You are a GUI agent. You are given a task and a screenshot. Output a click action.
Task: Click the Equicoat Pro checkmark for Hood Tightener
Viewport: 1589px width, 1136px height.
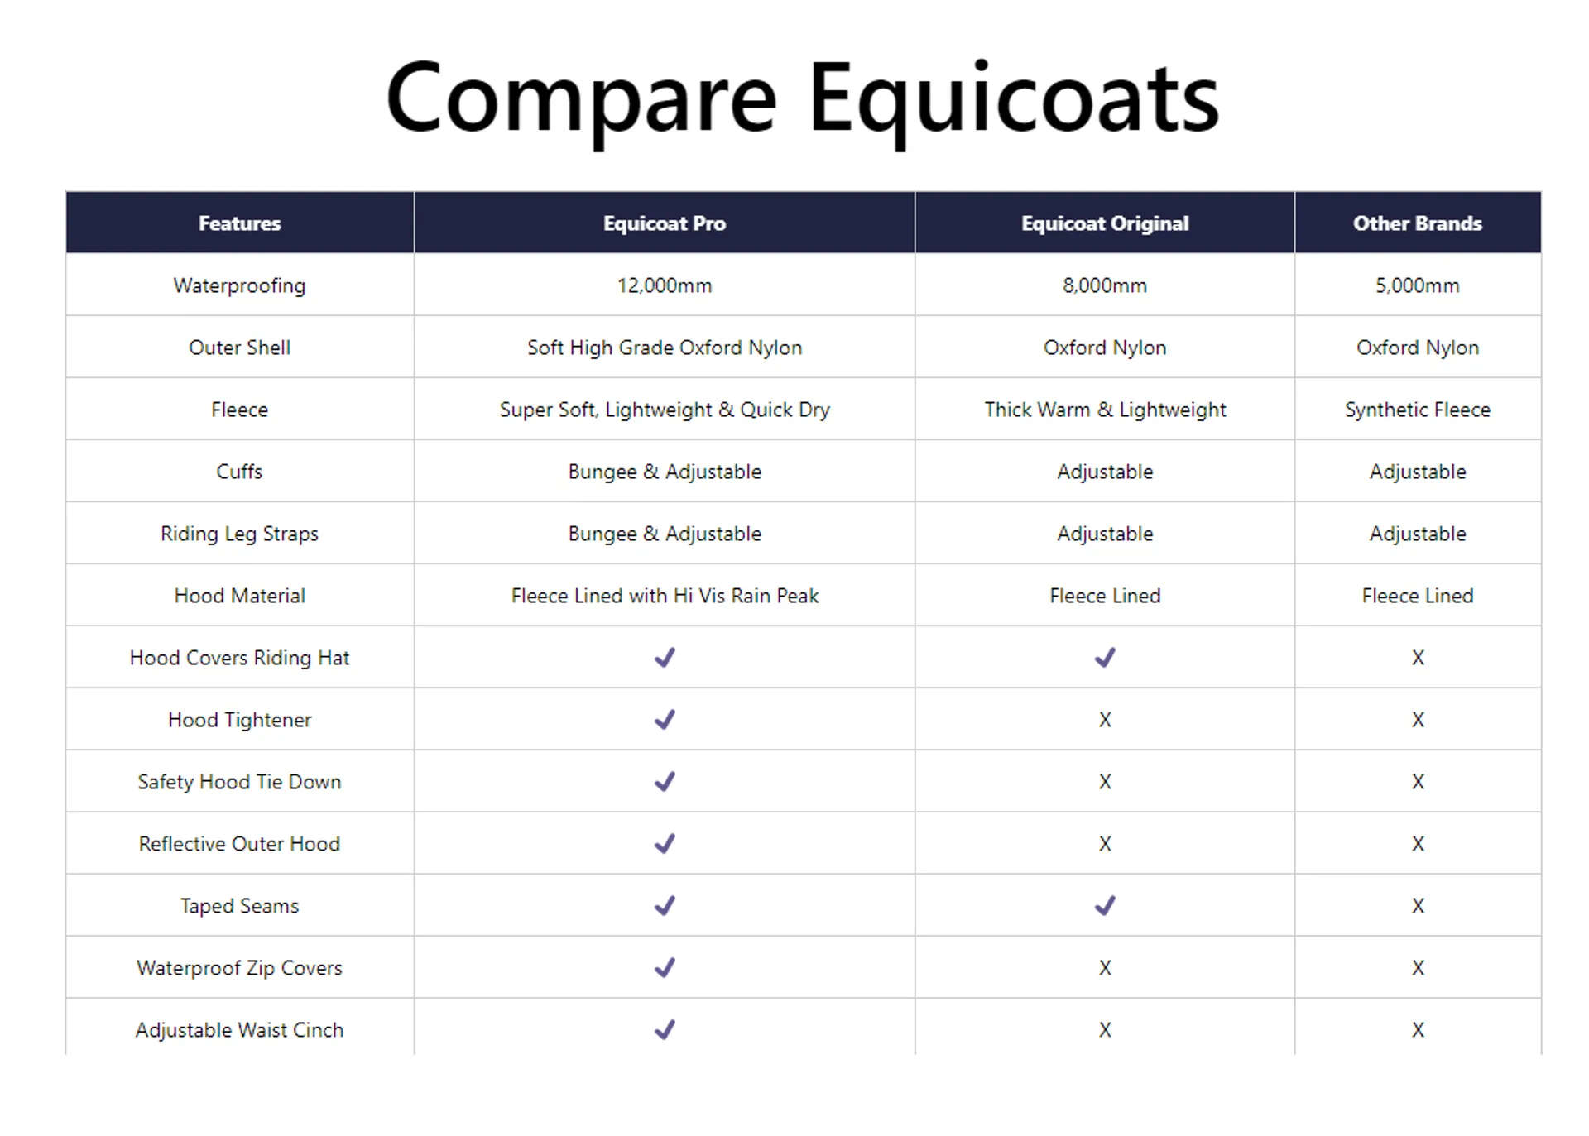(x=665, y=720)
